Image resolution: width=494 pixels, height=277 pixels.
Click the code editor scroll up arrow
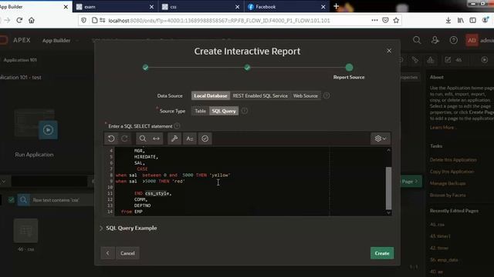click(x=388, y=151)
